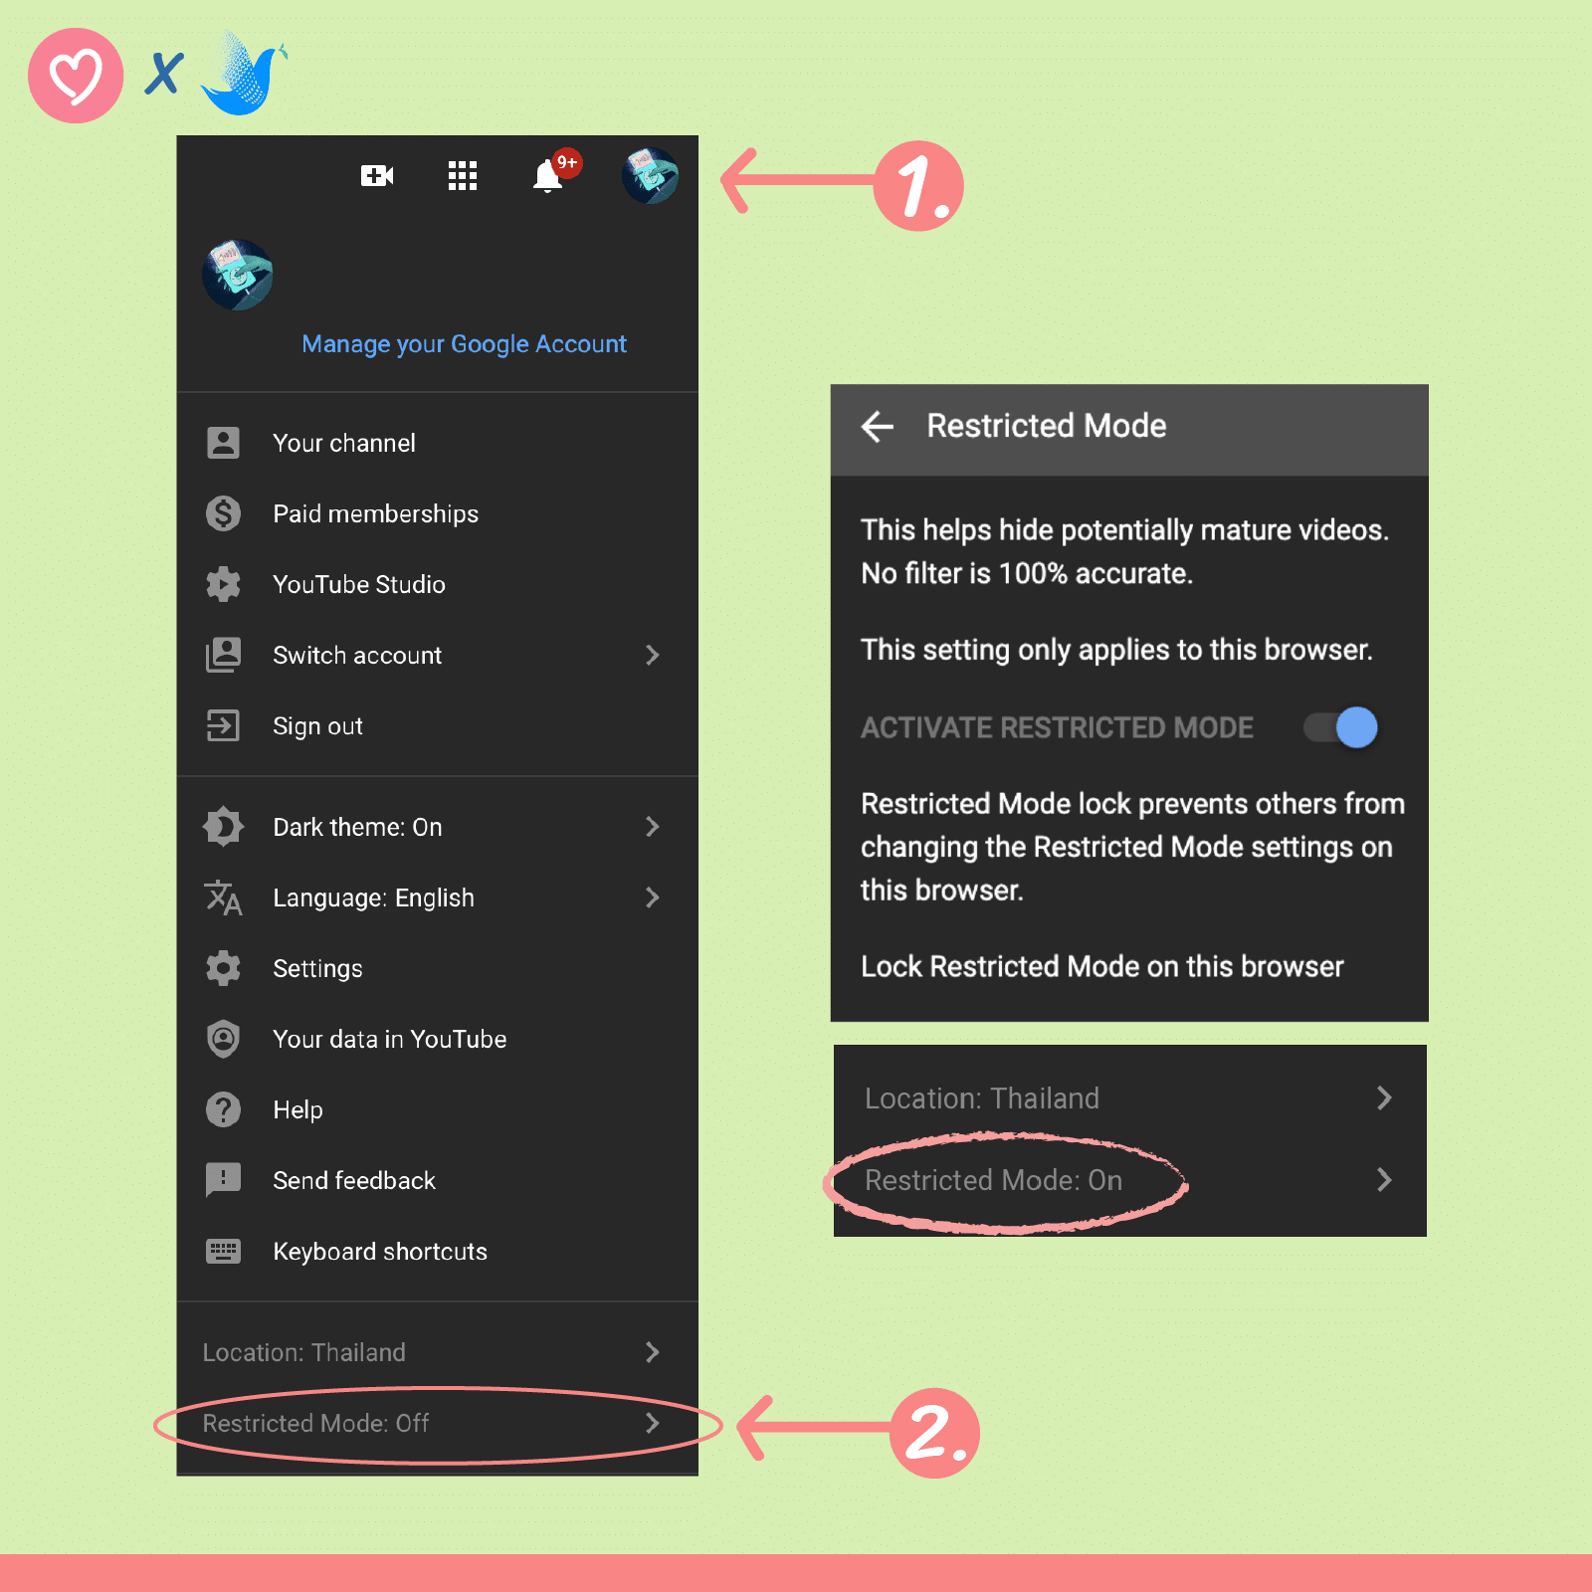
Task: Expand Restricted Mode: On chevron
Action: coord(1384,1180)
